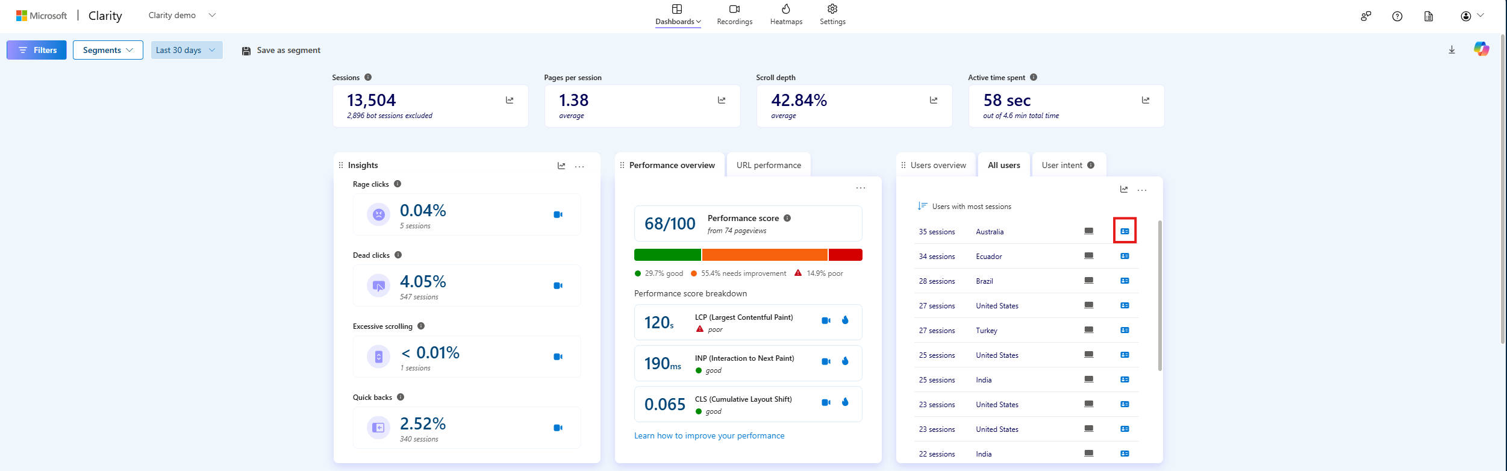Open recordings for INP metric
The width and height of the screenshot is (1507, 471).
point(826,361)
